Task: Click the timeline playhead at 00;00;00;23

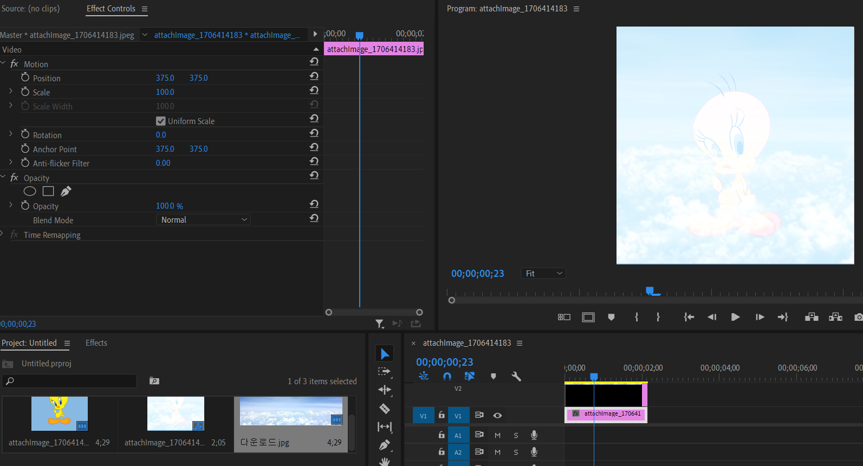Action: (x=594, y=377)
